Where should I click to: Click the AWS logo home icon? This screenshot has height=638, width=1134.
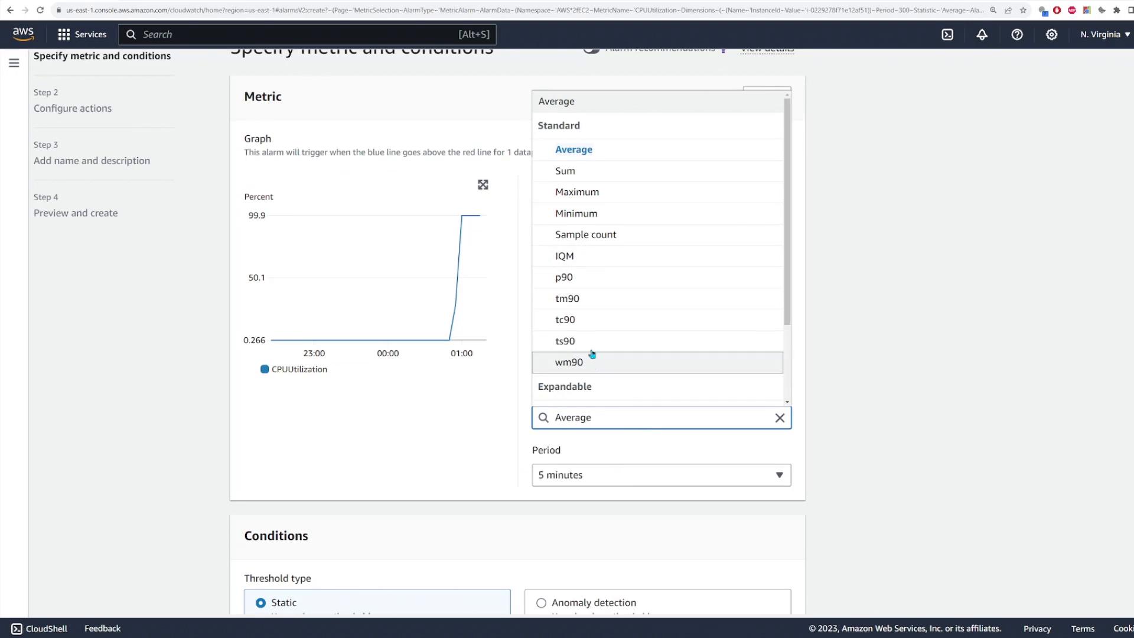coord(23,34)
